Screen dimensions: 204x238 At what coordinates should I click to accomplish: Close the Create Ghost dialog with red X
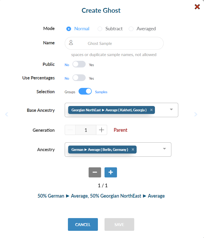point(197,7)
